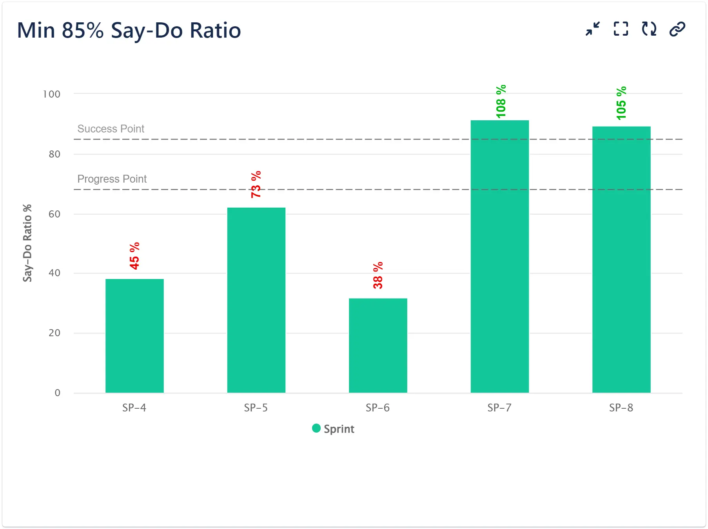Click the Success Point line label
708x529 pixels.
pyautogui.click(x=111, y=129)
